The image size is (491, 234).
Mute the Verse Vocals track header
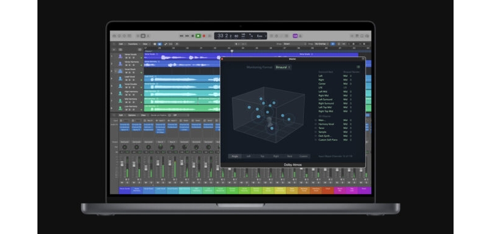126,58
